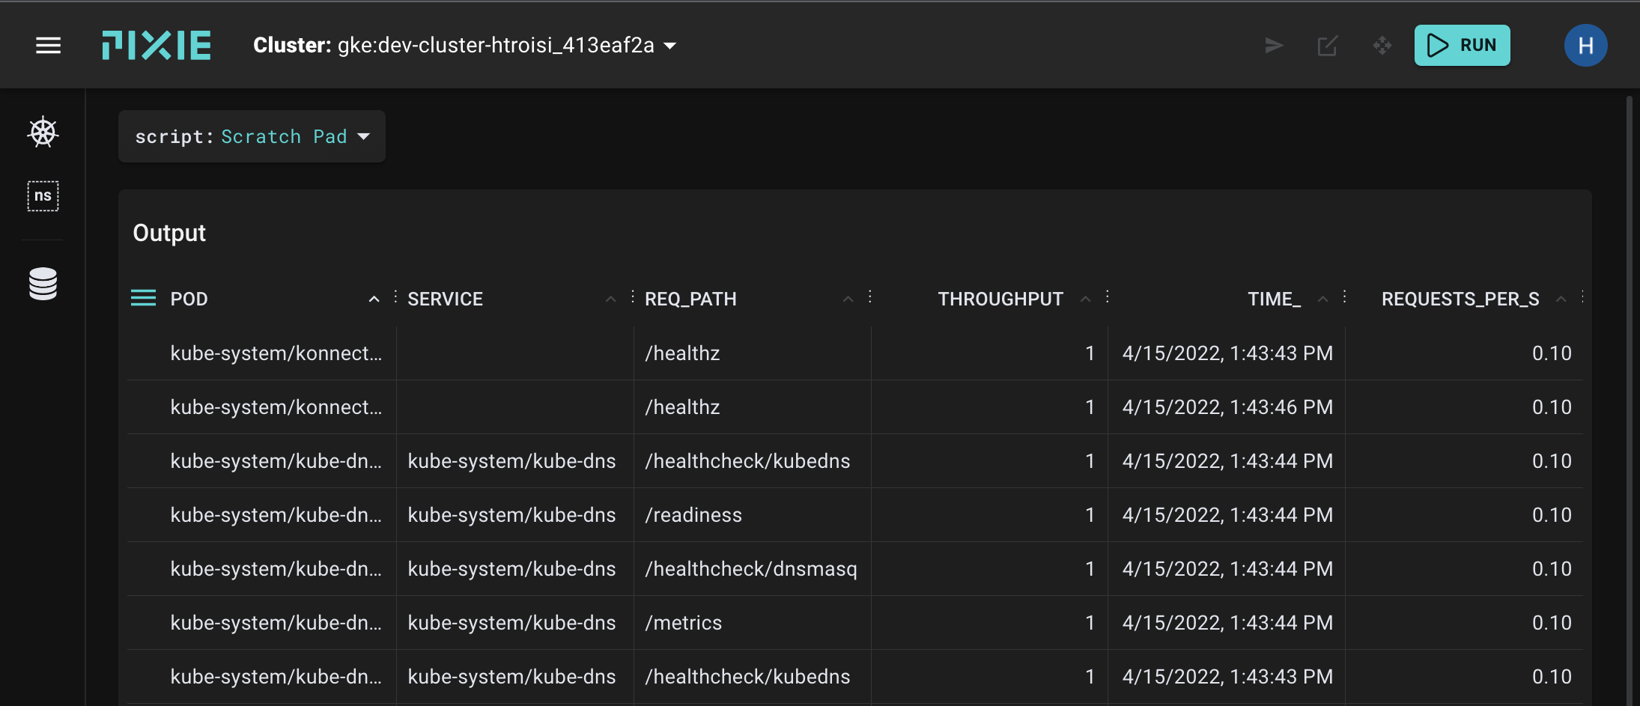Sort table by THROUGHPUT column header

click(x=1000, y=299)
